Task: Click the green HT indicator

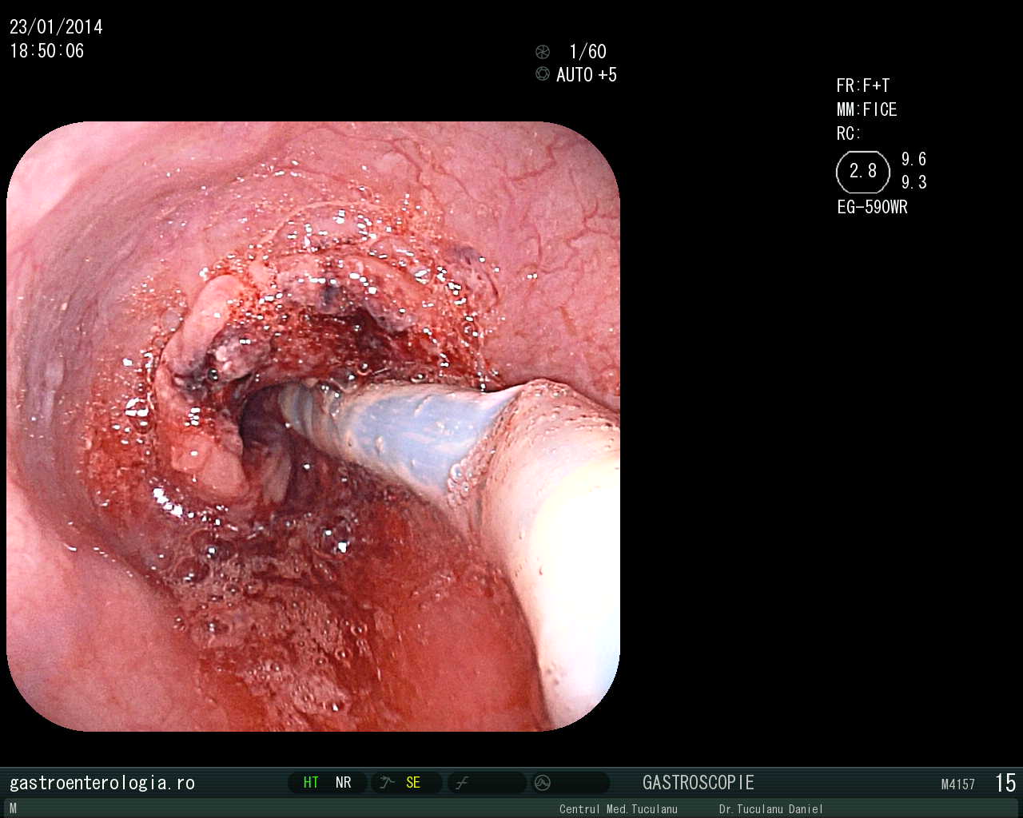Action: click(x=311, y=783)
